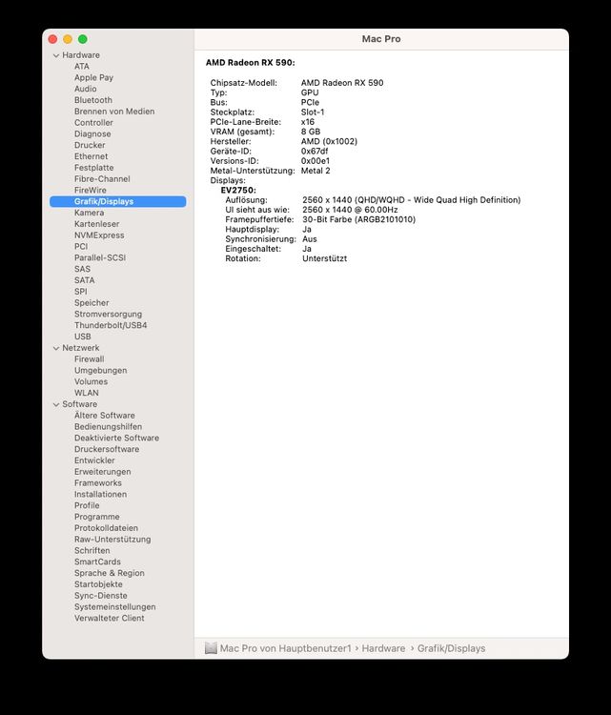Select Installationen under Software
611x715 pixels.
click(x=100, y=494)
